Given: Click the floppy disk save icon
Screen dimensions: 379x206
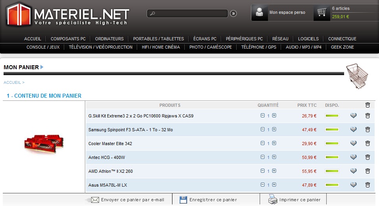Looking at the screenshot, I should 184,200.
